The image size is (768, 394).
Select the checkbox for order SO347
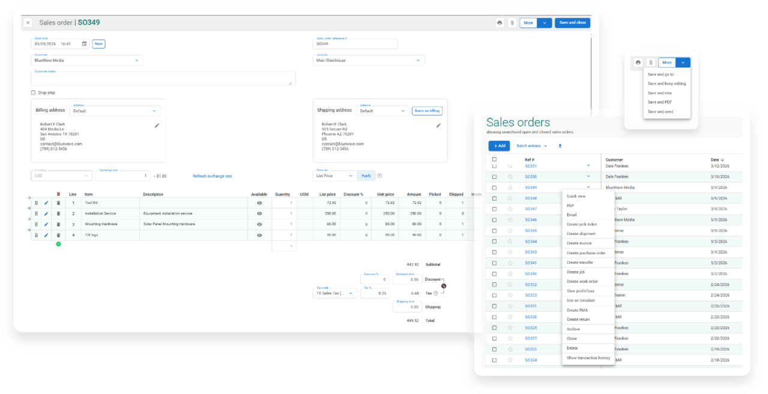[x=494, y=209]
